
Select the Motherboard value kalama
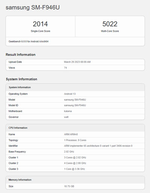[x=68, y=111]
